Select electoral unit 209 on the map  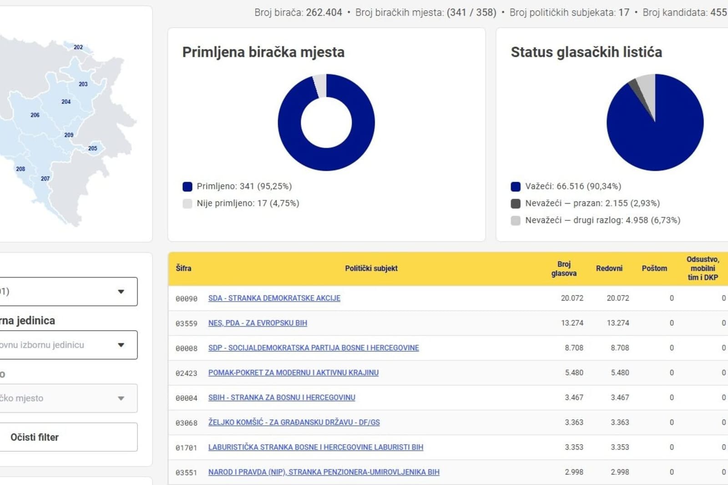69,135
